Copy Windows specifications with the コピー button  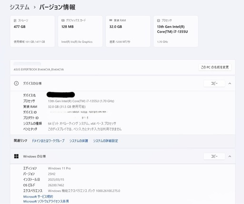(x=214, y=156)
